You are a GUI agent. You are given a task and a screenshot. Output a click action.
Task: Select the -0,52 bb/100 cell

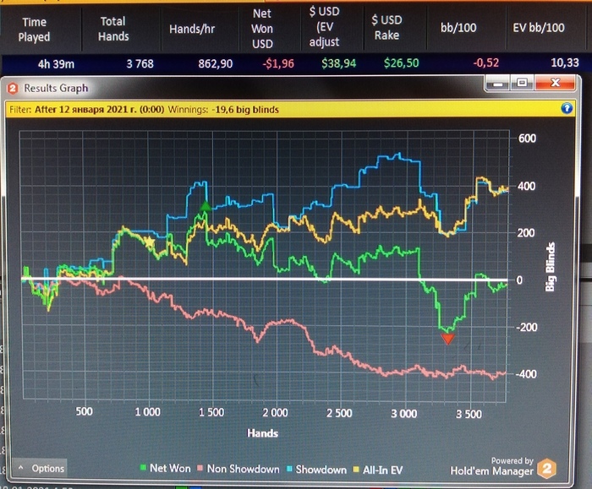(x=486, y=62)
